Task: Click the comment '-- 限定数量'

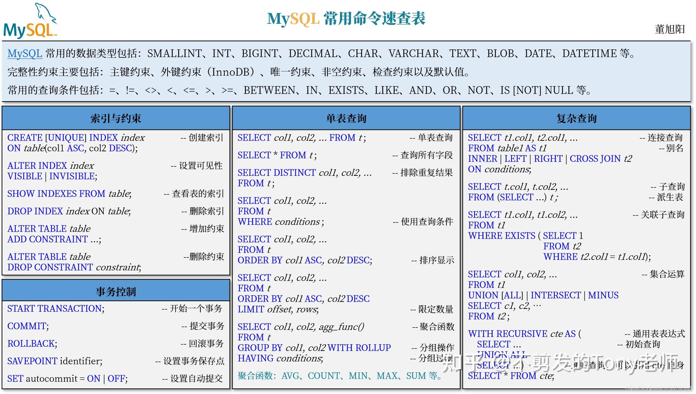Action: point(432,309)
